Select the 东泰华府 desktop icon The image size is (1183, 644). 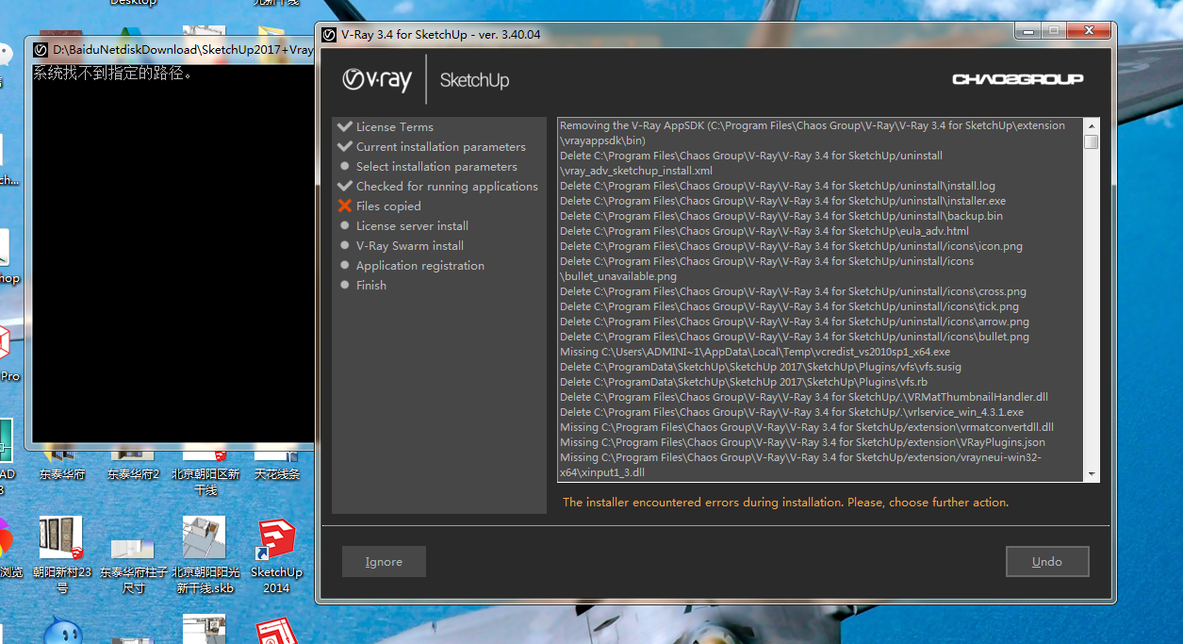point(62,464)
